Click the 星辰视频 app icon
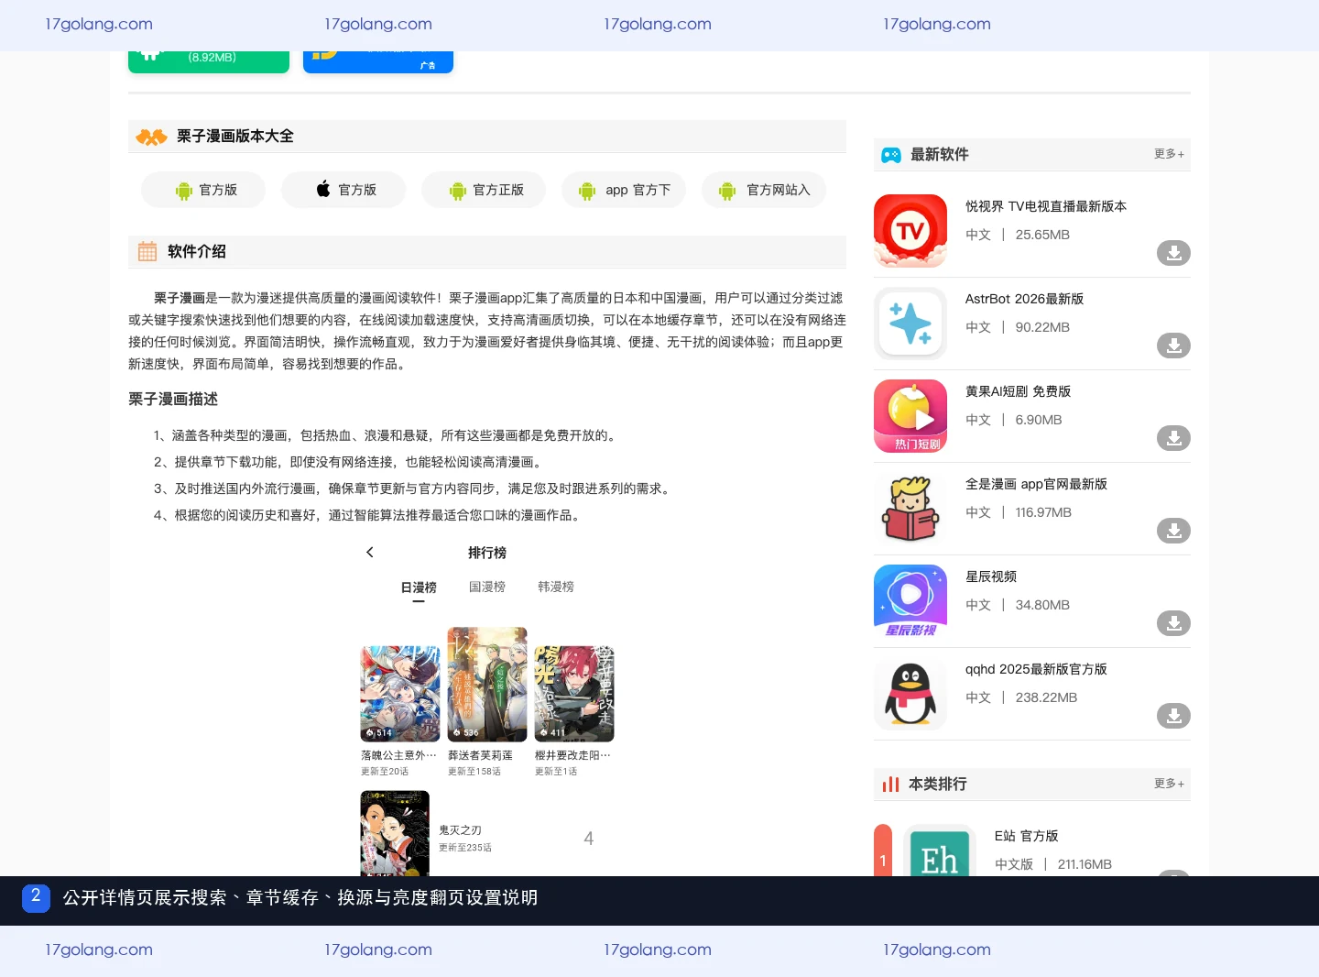Image resolution: width=1319 pixels, height=977 pixels. pyautogui.click(x=910, y=601)
